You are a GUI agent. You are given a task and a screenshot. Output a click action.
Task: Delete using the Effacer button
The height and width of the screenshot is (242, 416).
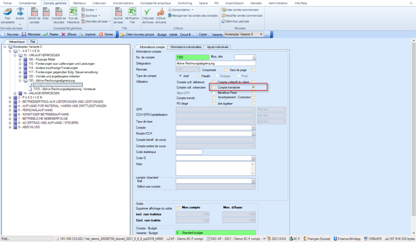pyautogui.click(x=69, y=35)
